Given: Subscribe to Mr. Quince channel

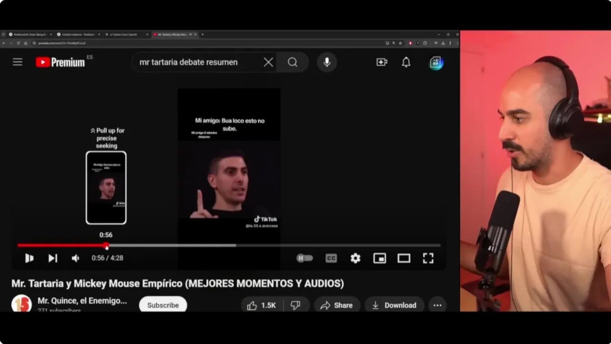Looking at the screenshot, I should tap(163, 305).
